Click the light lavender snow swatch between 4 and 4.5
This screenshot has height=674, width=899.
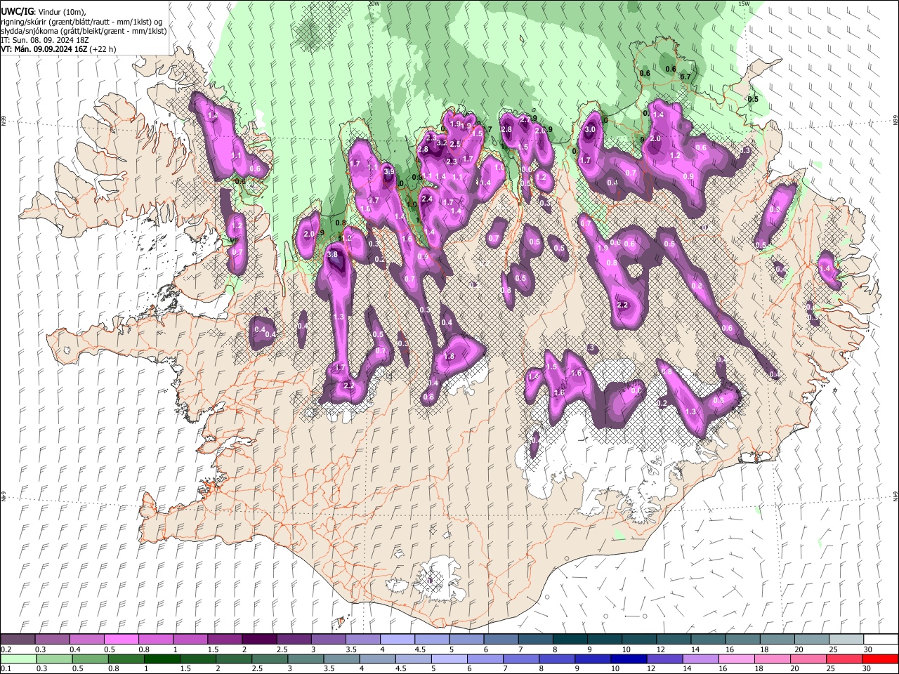pos(398,639)
